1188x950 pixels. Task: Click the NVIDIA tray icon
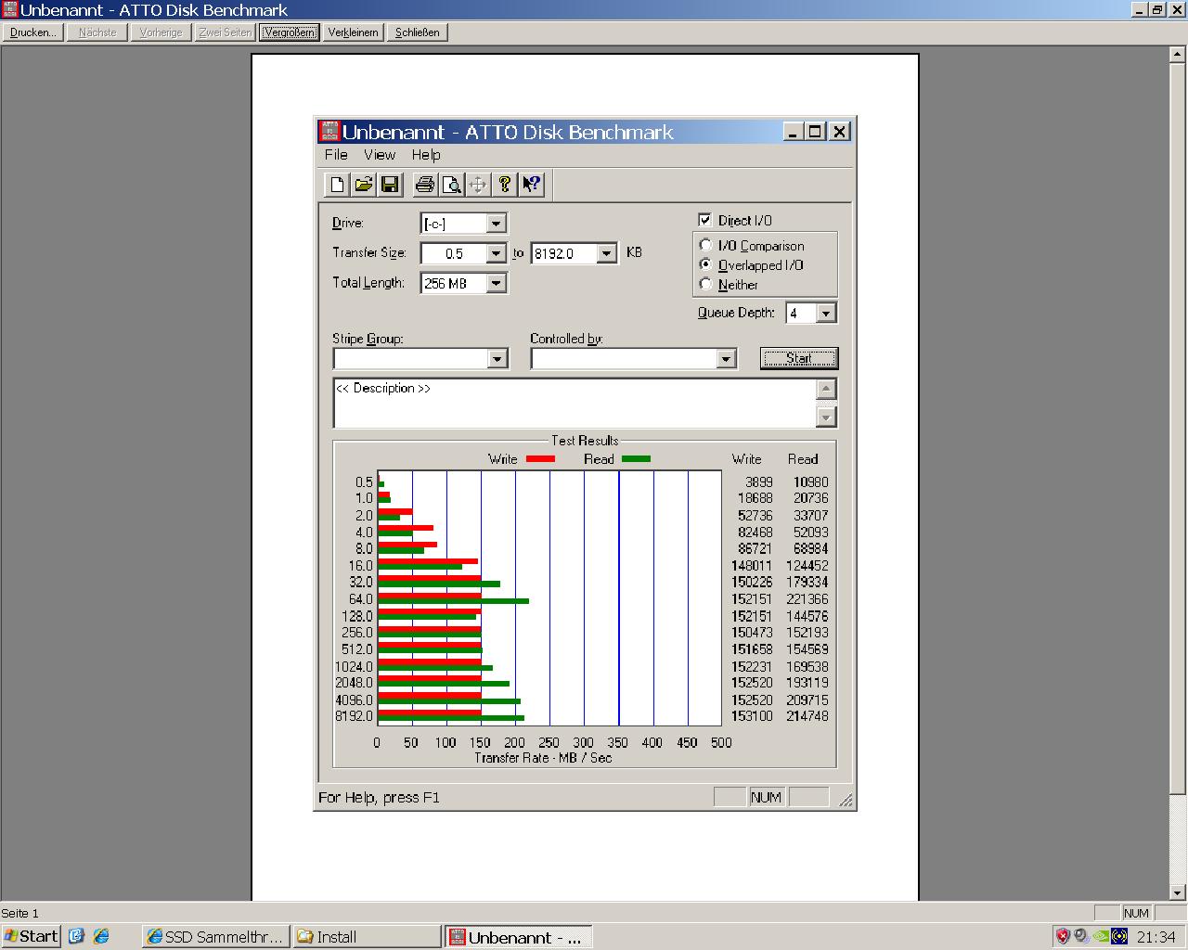click(1101, 936)
